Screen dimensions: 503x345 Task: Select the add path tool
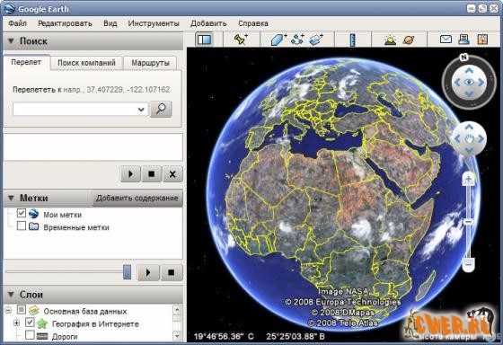(297, 40)
